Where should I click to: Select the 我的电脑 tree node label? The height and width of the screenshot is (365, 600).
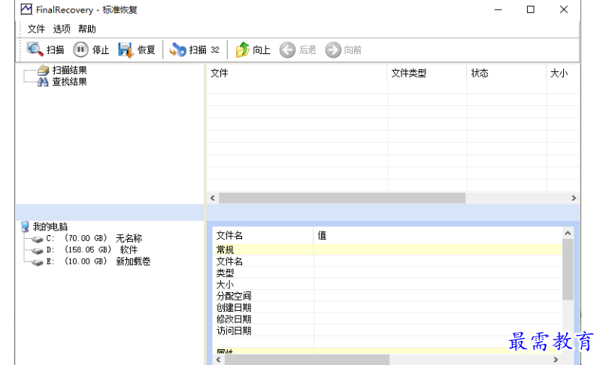point(50,227)
